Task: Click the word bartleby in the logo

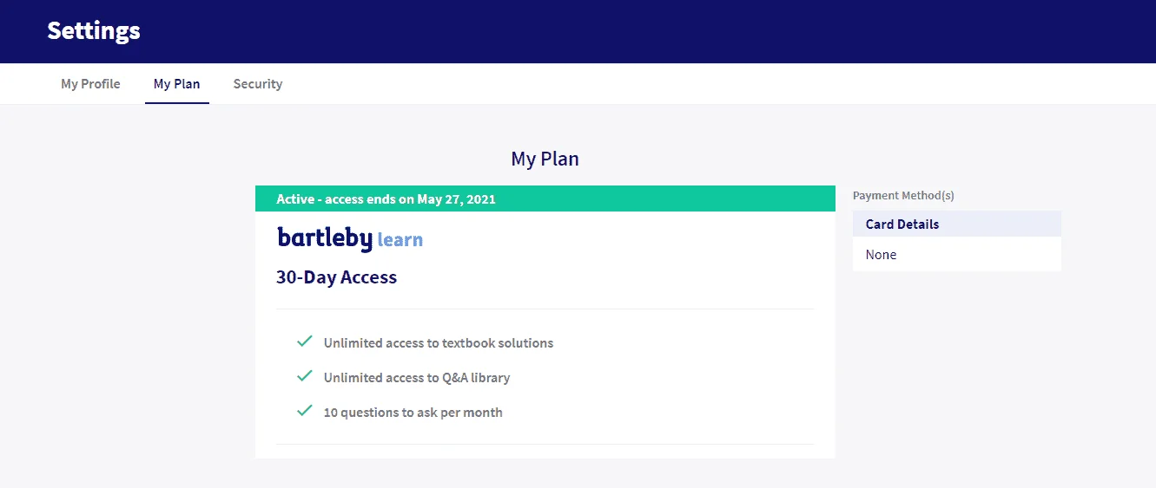Action: [325, 238]
